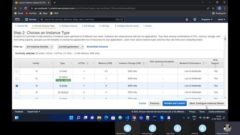The height and width of the screenshot is (135, 240).
Task: Open taskbar Search icon
Action: 78,118
